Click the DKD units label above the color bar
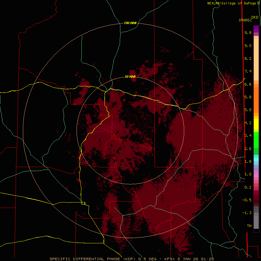 (x=255, y=17)
